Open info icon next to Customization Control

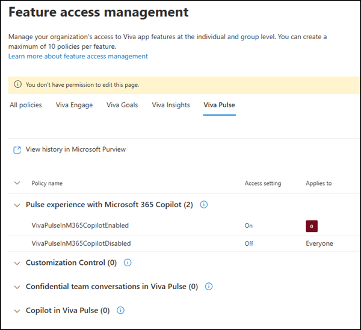point(128,263)
